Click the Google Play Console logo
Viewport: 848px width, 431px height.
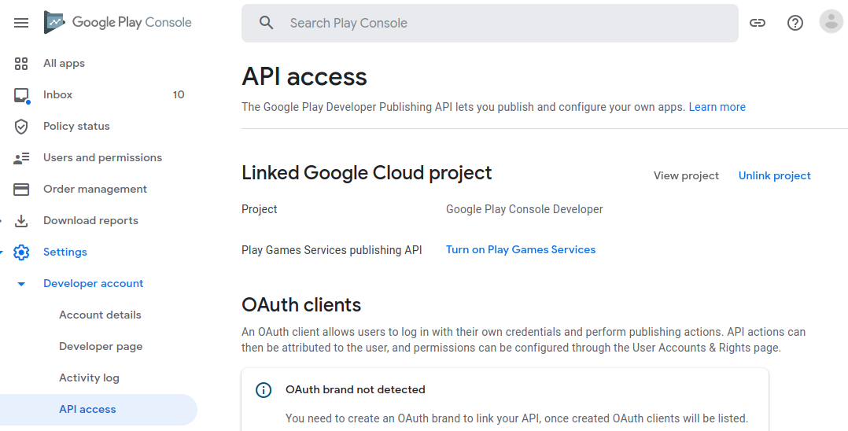(x=118, y=22)
